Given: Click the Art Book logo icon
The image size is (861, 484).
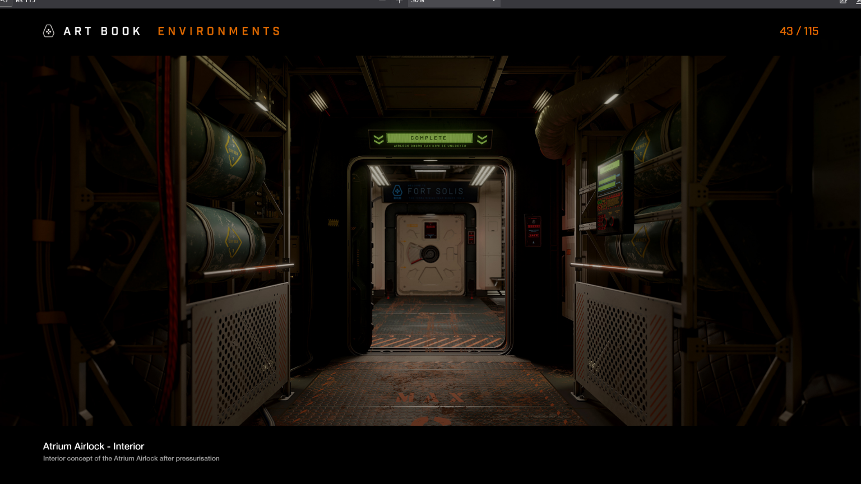Looking at the screenshot, I should coord(49,31).
